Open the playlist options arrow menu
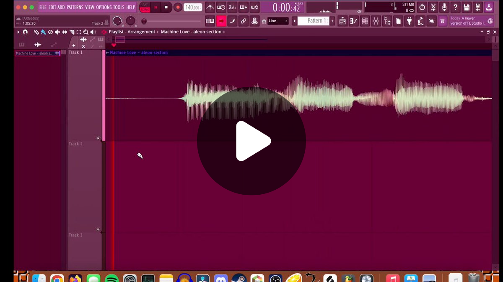The image size is (503, 282). tap(18, 32)
